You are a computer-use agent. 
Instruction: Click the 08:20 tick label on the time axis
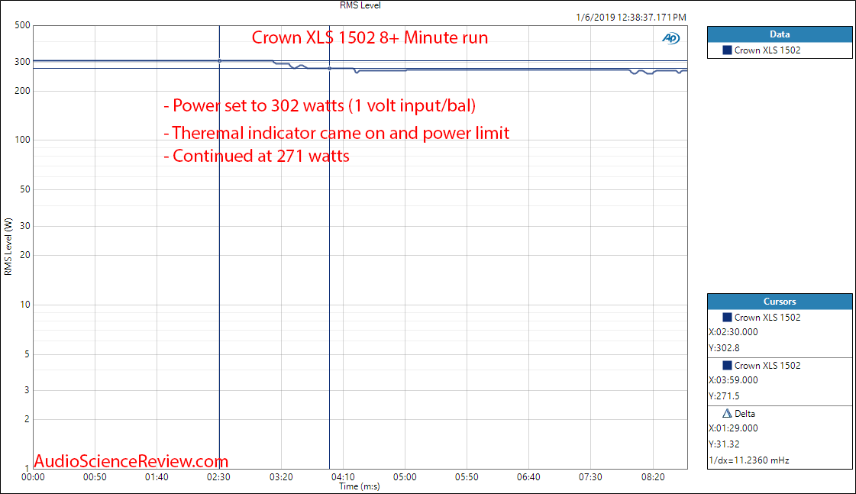[x=653, y=477]
